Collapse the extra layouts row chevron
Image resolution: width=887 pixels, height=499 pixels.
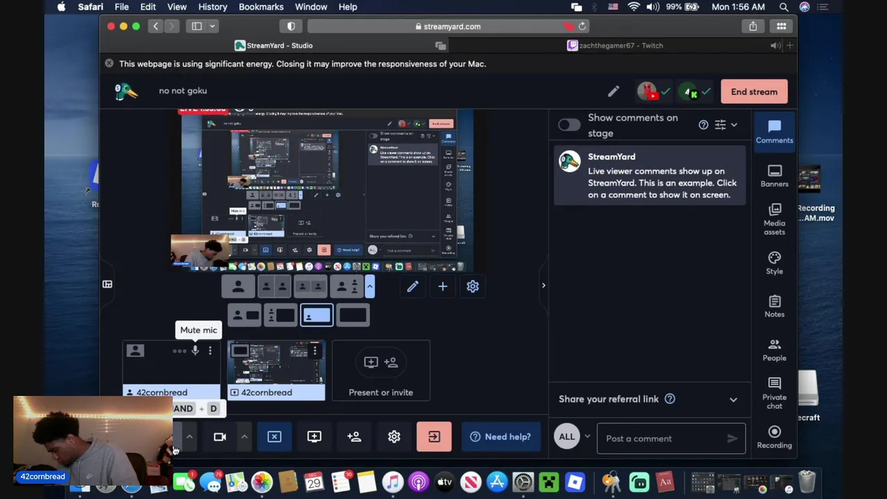369,286
